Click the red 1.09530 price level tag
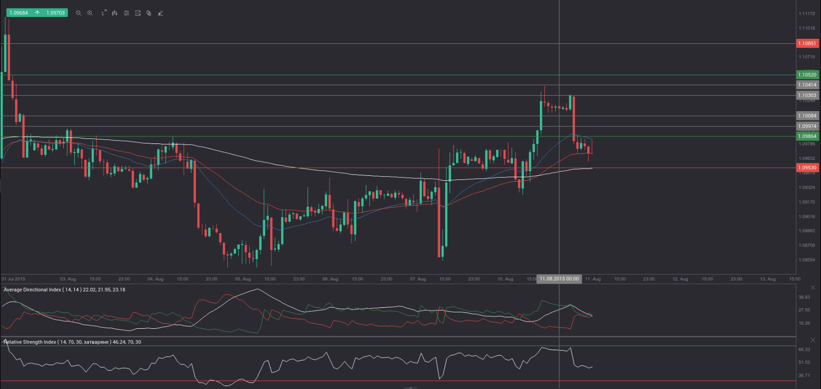 (807, 168)
